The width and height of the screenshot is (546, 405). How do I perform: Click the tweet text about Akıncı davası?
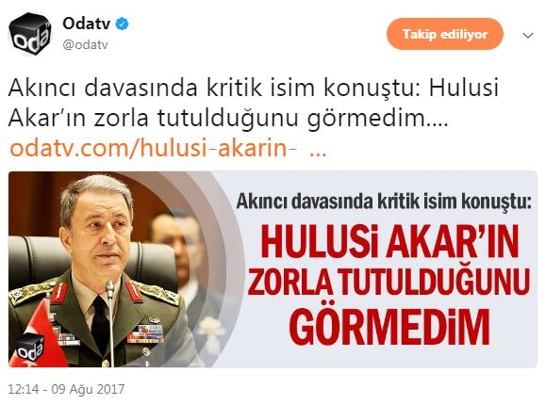coord(254,103)
